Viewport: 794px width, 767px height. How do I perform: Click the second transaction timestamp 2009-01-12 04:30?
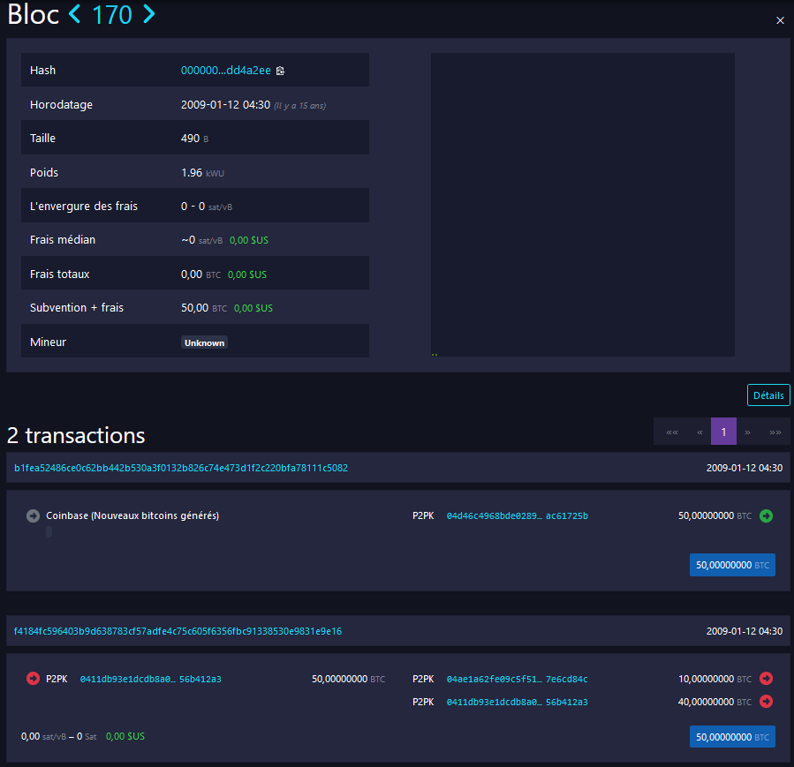(x=745, y=631)
